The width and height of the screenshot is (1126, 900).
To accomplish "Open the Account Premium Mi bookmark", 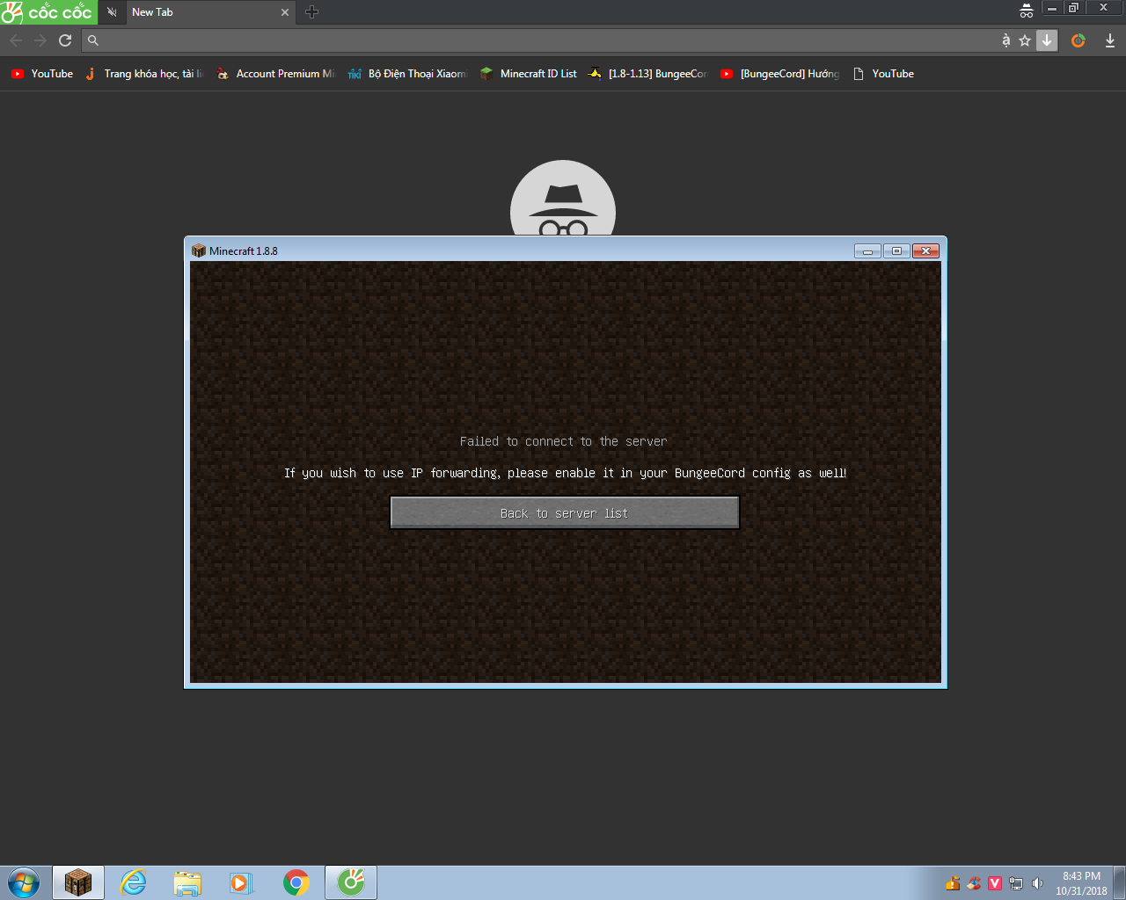I will [276, 74].
